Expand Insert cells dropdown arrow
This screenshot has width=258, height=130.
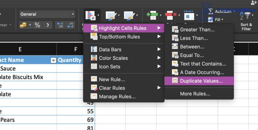pyautogui.click(x=160, y=15)
